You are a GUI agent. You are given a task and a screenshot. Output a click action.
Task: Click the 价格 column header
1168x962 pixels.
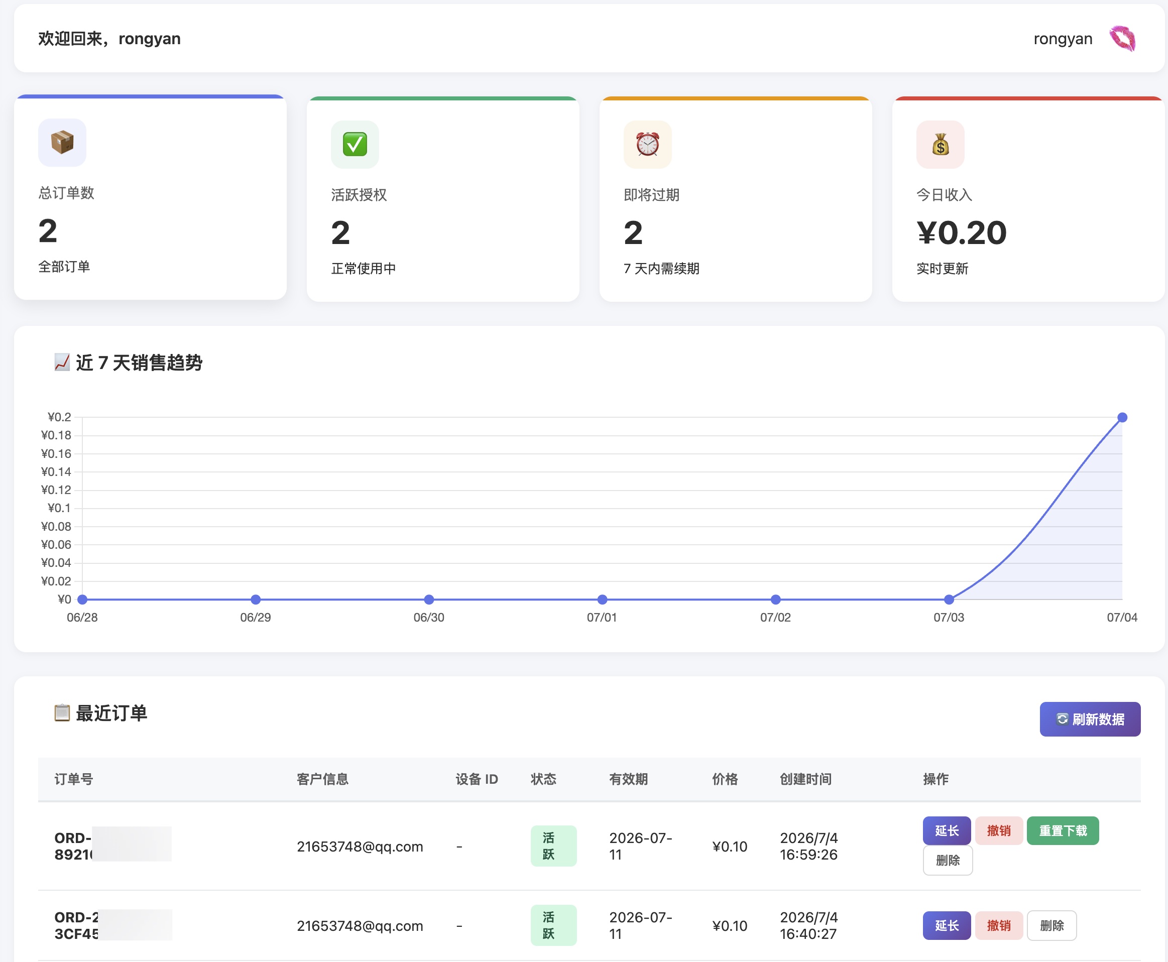pos(725,779)
